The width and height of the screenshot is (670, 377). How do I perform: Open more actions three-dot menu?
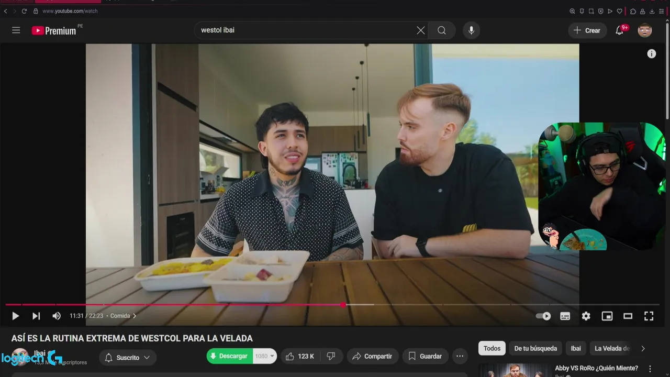coord(460,356)
